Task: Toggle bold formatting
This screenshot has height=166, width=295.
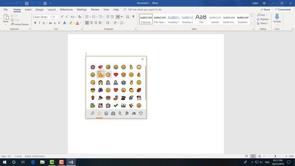Action: [35, 23]
